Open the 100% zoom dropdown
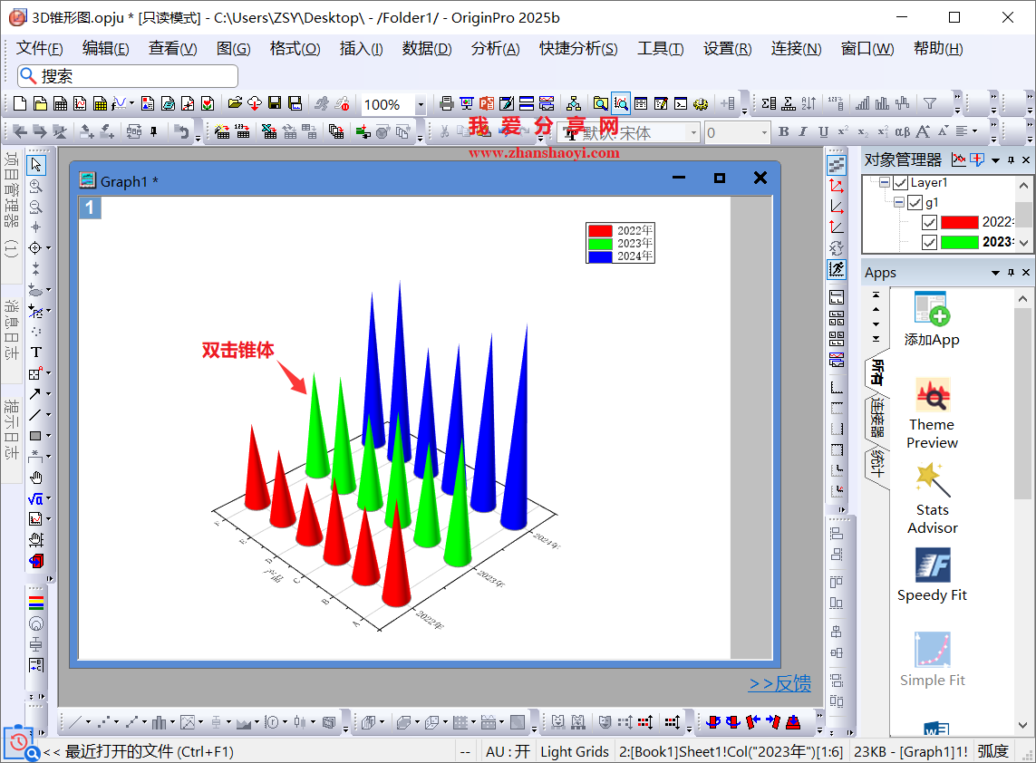 pyautogui.click(x=421, y=105)
